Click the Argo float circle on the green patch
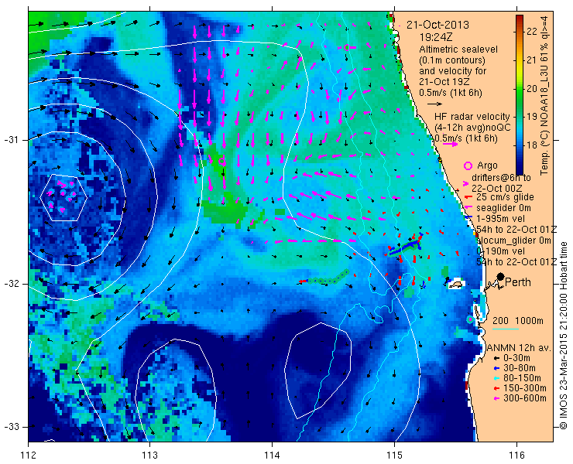Viewport: 573px width, 464px height. (221, 161)
